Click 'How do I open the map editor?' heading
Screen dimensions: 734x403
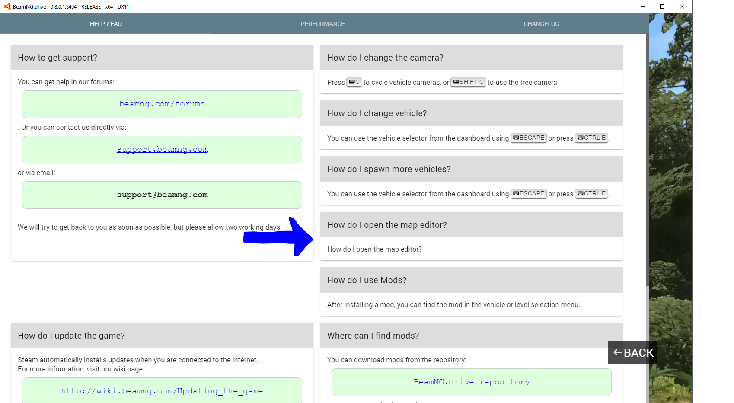point(387,225)
